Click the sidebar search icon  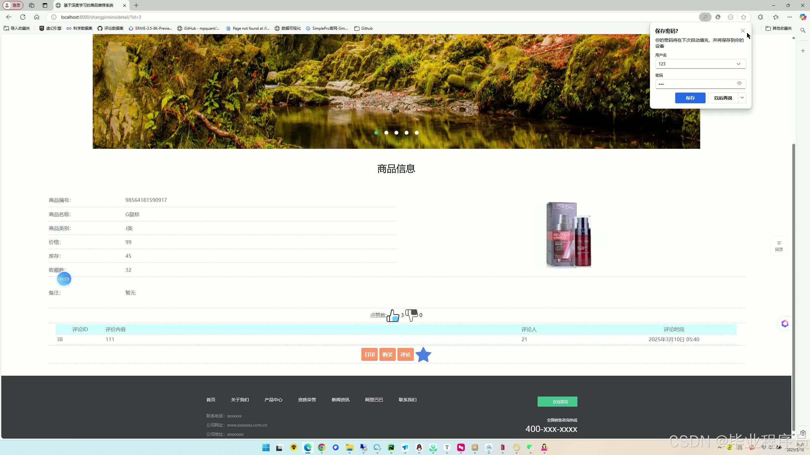[803, 30]
